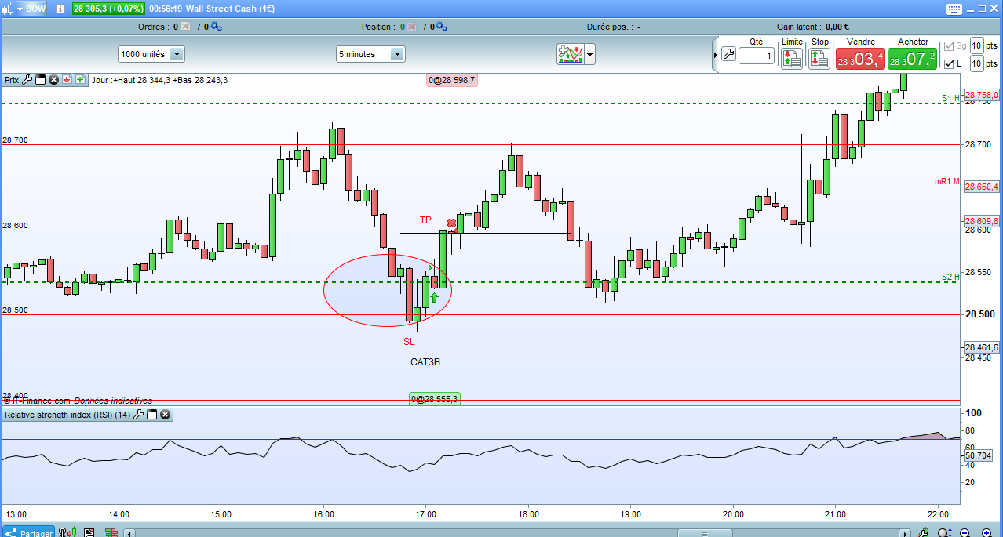Viewport: 1003px width, 537px height.
Task: Click the Sg points input field
Action: click(x=977, y=45)
